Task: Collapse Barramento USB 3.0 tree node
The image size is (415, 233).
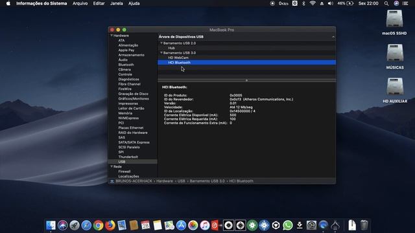Action: 161,53
